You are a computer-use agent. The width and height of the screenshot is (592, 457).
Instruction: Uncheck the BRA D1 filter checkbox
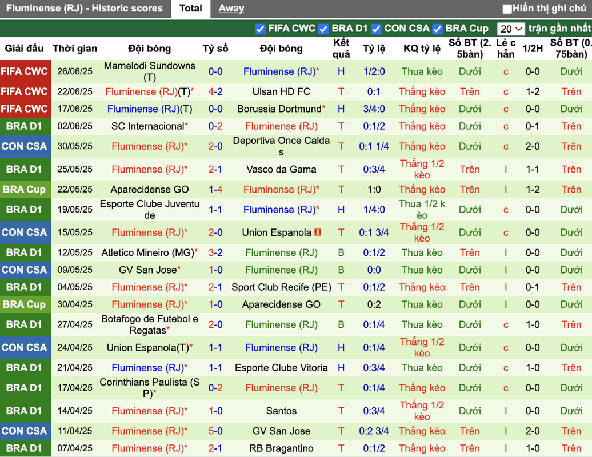323,29
